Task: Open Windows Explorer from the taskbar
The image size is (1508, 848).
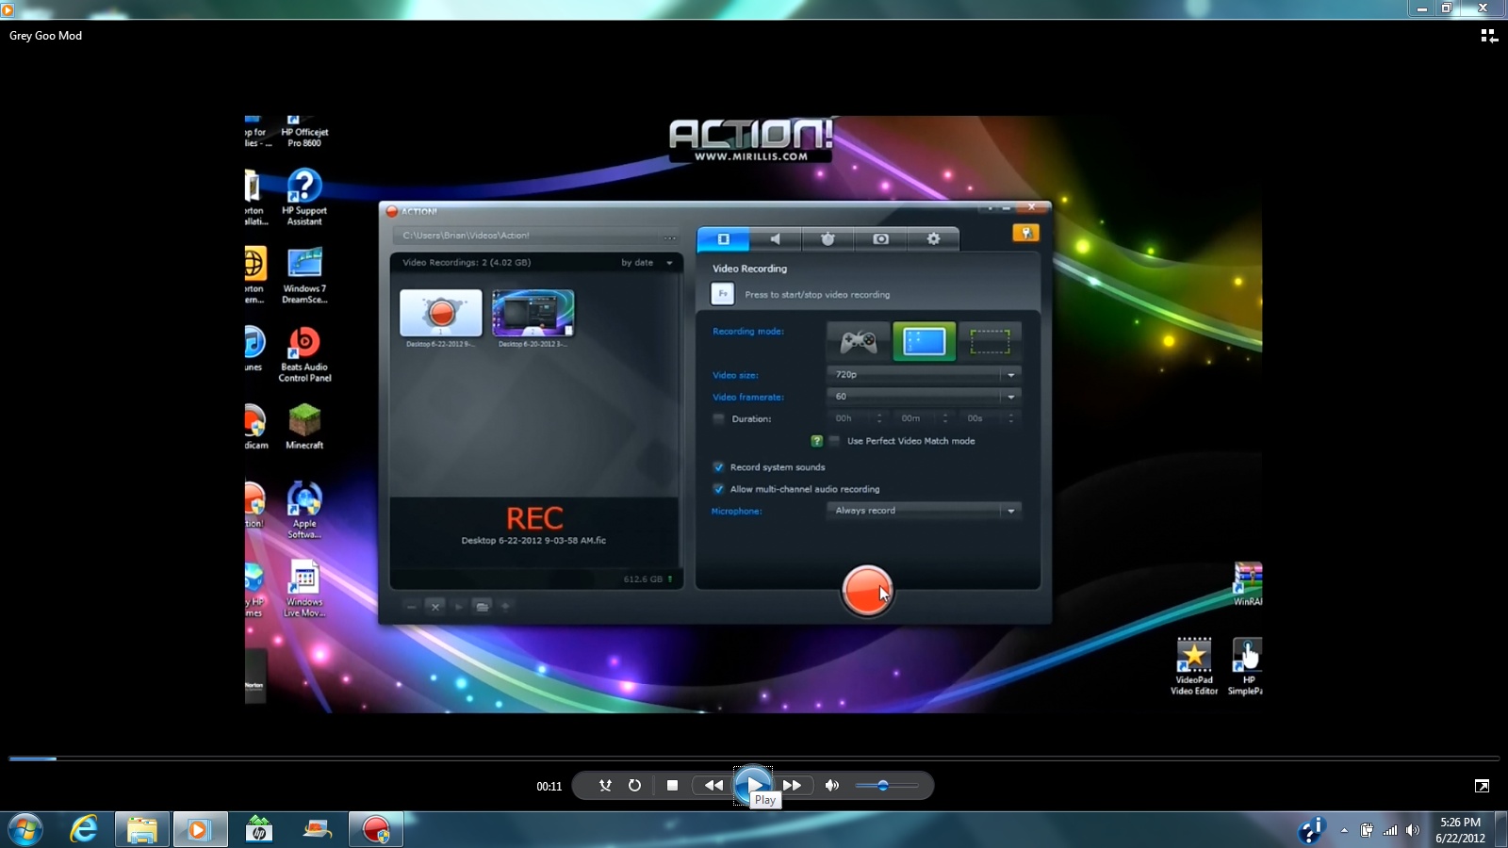Action: (x=142, y=829)
